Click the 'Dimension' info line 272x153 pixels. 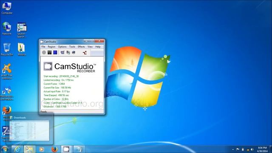(x=55, y=107)
